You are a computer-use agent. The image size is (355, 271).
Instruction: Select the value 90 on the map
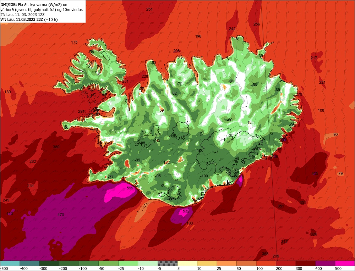pos(335,134)
